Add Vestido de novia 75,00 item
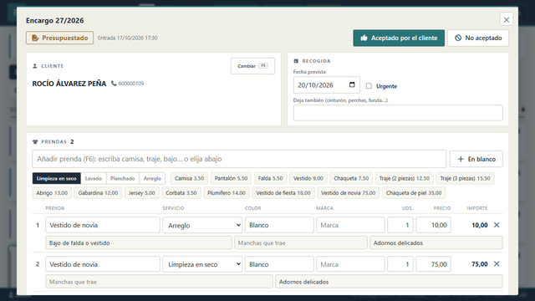This screenshot has height=301, width=535. (348, 193)
